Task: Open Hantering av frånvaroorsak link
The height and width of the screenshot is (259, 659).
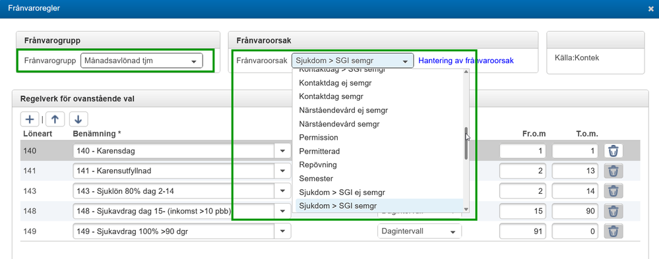Action: (466, 61)
